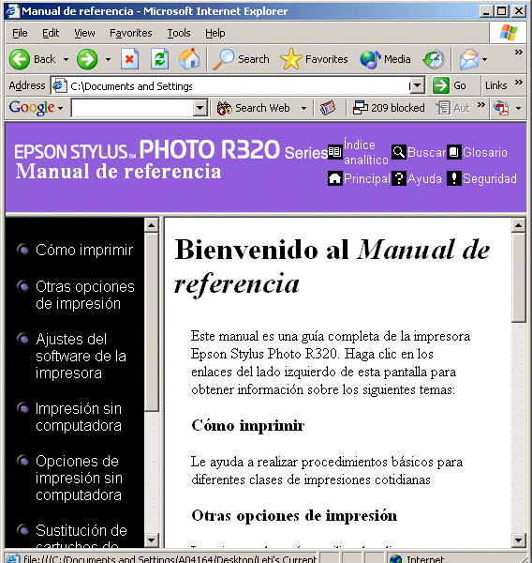Click the main content scroll down arrow
This screenshot has width=532, height=563.
click(x=518, y=540)
